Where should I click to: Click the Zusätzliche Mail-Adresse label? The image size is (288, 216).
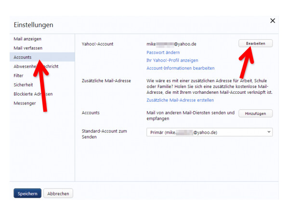pos(106,81)
